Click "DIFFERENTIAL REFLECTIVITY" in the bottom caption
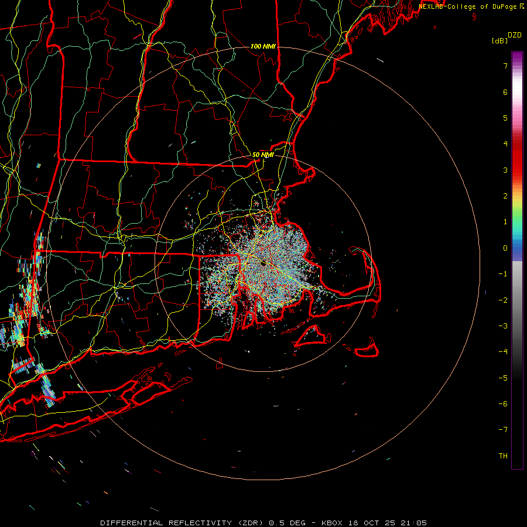The width and height of the screenshot is (527, 527). click(166, 523)
